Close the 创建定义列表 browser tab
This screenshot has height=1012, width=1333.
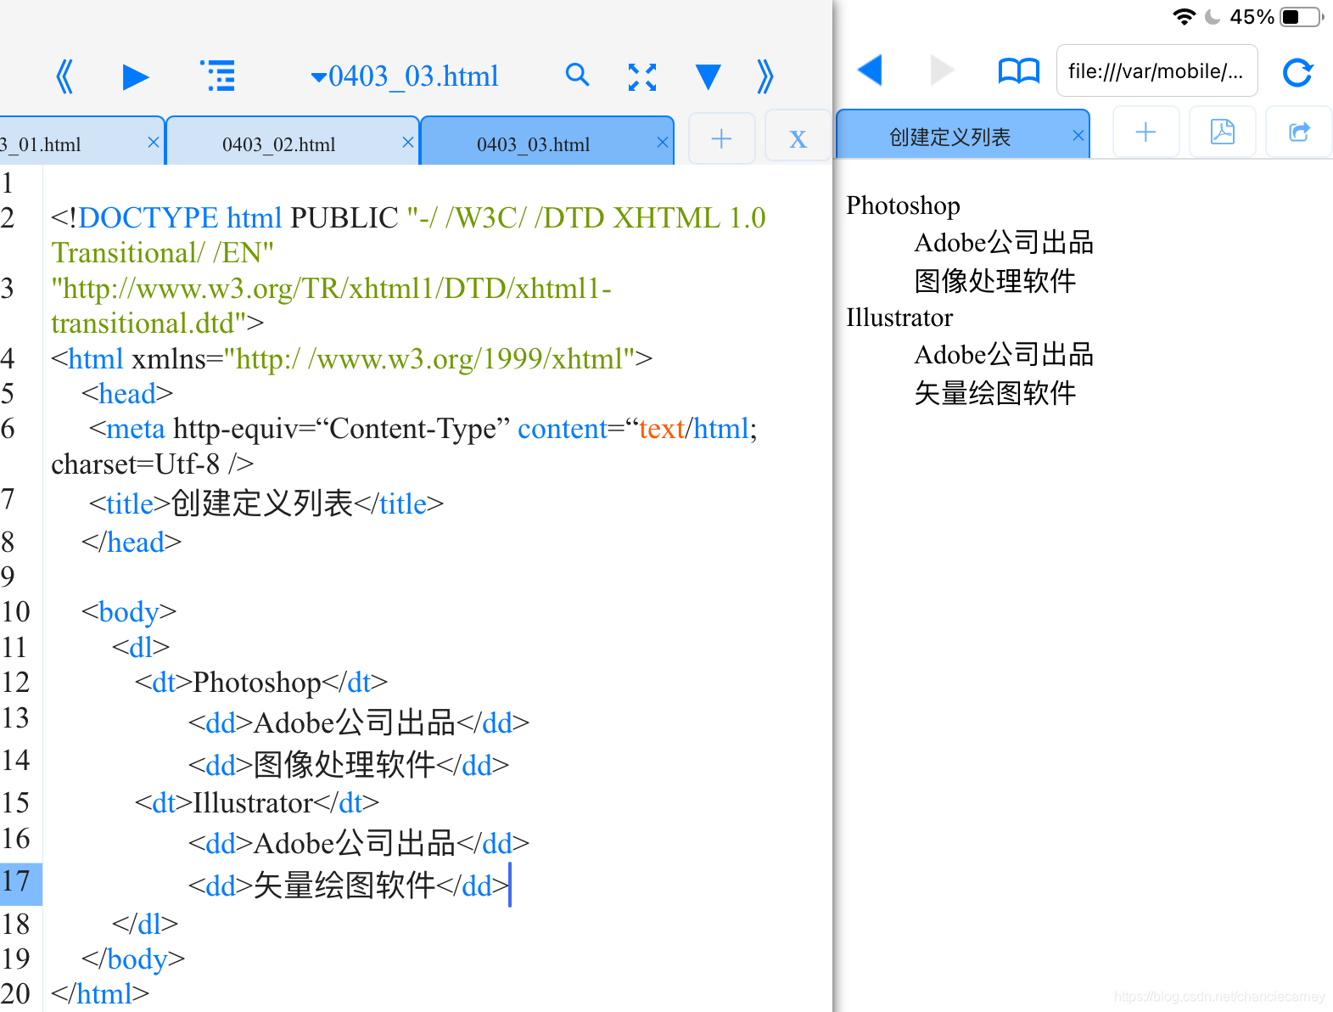tap(1078, 135)
